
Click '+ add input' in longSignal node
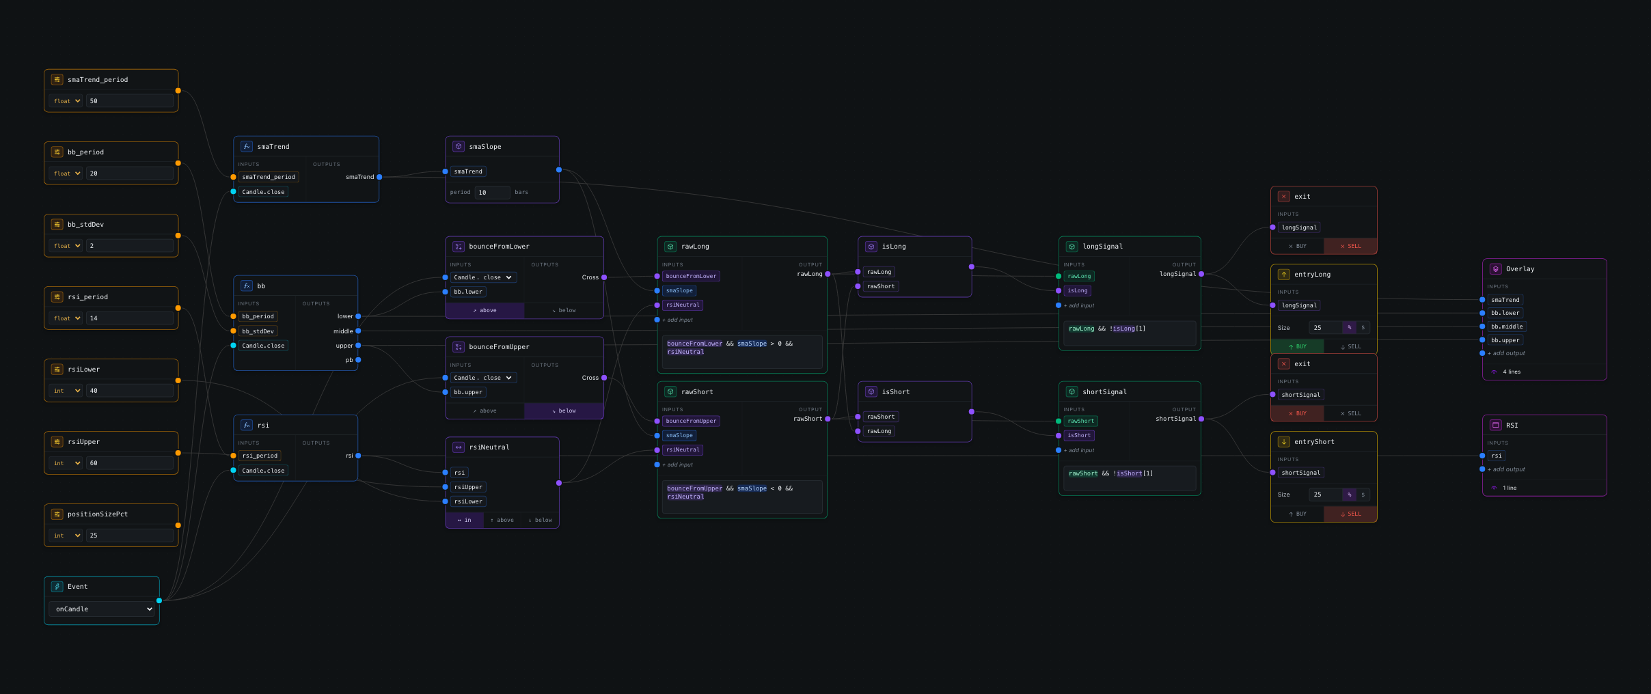click(1079, 306)
